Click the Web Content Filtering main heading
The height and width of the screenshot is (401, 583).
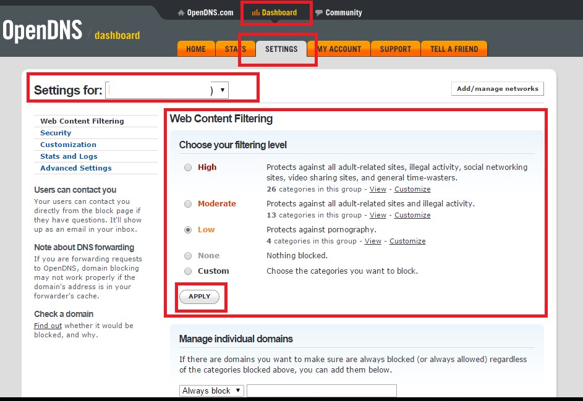click(x=221, y=119)
